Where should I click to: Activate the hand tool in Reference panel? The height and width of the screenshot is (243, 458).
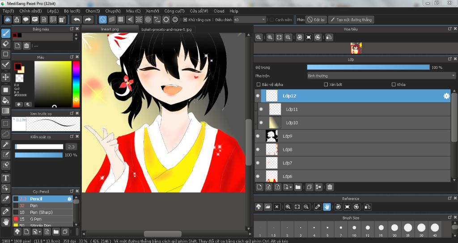coord(327,207)
